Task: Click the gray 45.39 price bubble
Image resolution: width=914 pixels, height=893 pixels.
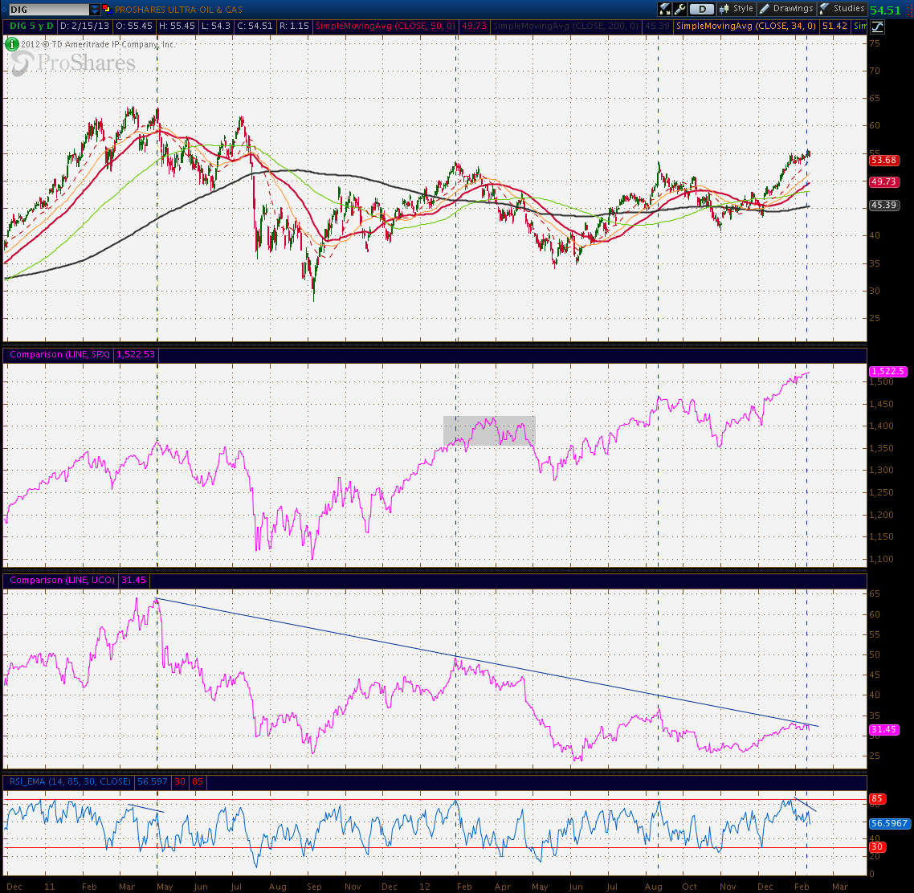Action: tap(883, 205)
